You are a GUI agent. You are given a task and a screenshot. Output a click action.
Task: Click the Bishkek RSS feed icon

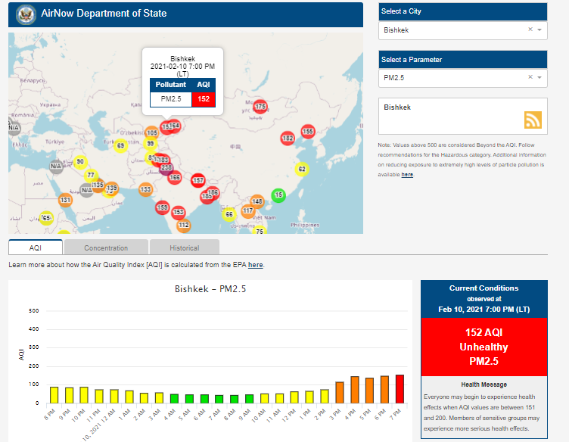pos(533,120)
